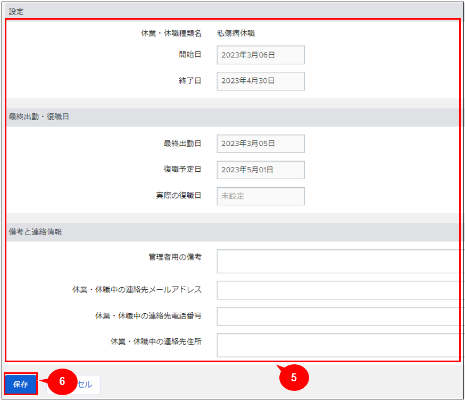The image size is (465, 401).
Task: Click the 備考と連絡情報 section header
Action: (35, 232)
